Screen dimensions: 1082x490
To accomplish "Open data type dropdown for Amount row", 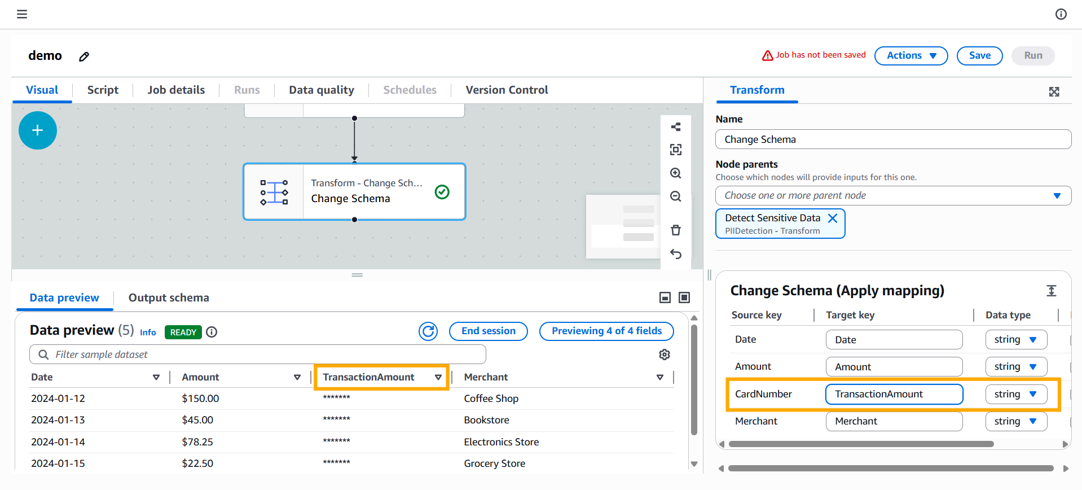I will tap(1016, 367).
